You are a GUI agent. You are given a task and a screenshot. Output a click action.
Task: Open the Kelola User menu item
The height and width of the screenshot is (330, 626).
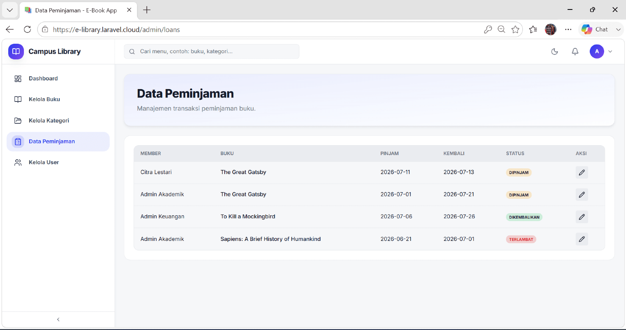point(58,163)
